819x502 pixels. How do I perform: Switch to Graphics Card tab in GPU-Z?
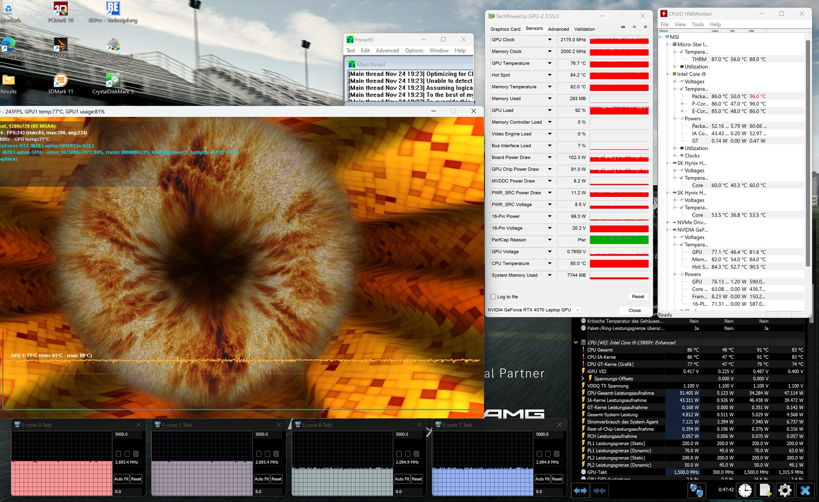pyautogui.click(x=505, y=29)
